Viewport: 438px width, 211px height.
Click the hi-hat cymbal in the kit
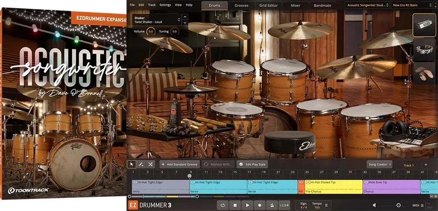click(191, 89)
